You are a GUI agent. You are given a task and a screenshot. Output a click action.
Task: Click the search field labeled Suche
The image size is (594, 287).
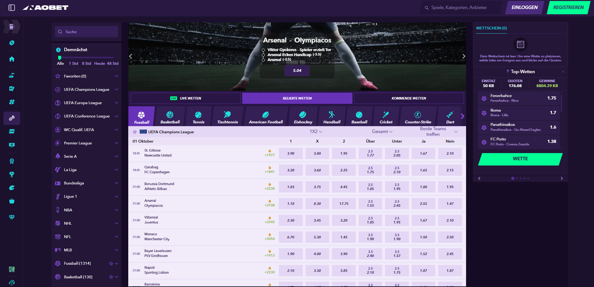click(x=86, y=32)
